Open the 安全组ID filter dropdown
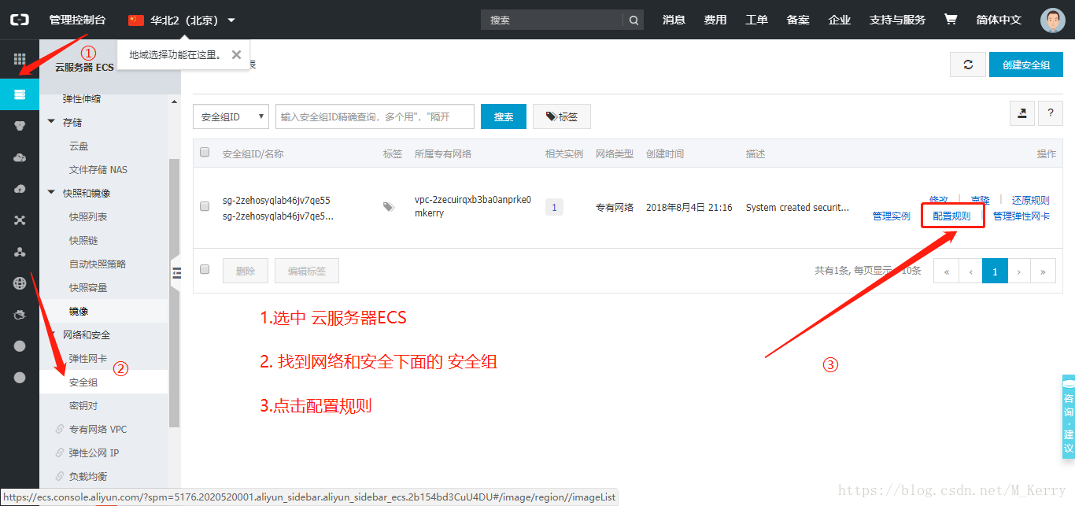 231,116
